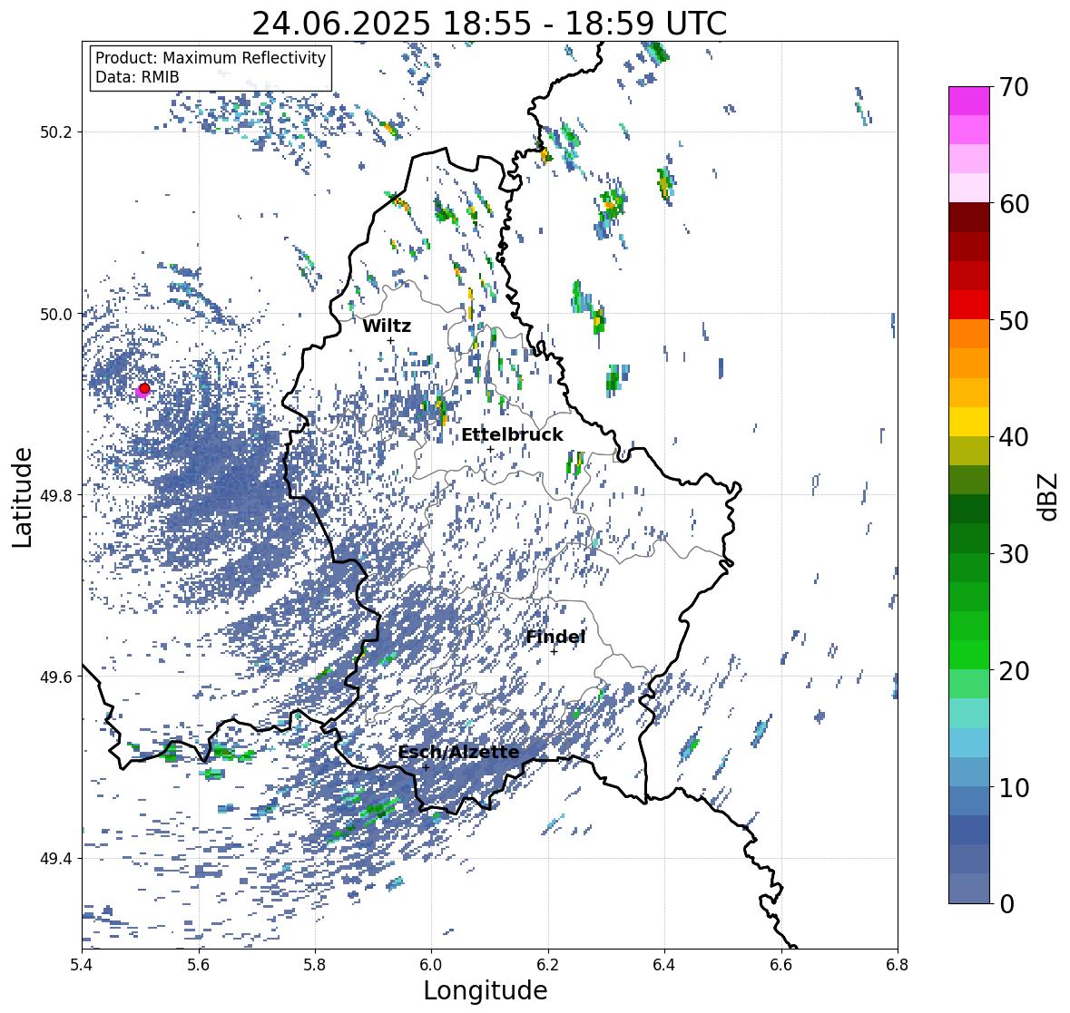Click the longitude tick label 5.4
The height and width of the screenshot is (1013, 1070).
pos(82,965)
